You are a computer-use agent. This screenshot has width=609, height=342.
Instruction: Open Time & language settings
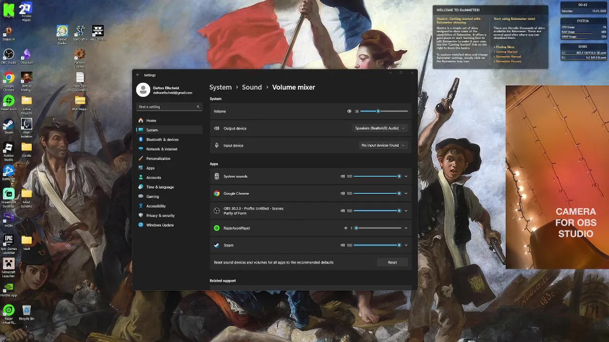(x=169, y=187)
